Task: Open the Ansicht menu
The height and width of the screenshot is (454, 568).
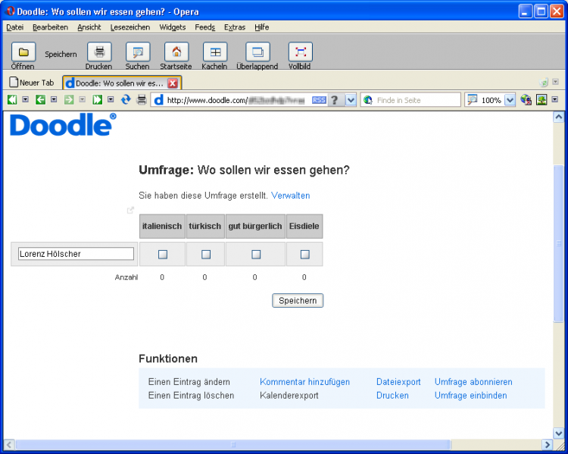Action: click(89, 27)
